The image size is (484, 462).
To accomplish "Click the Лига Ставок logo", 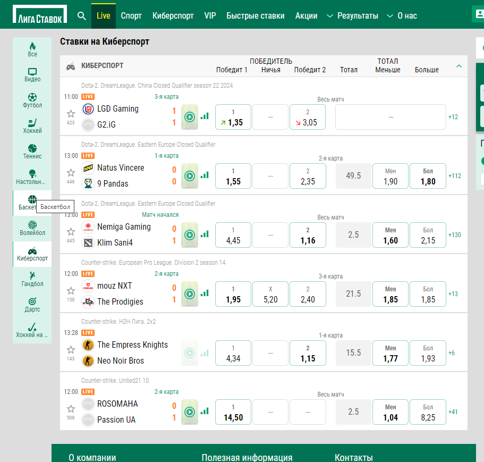I will tap(40, 14).
